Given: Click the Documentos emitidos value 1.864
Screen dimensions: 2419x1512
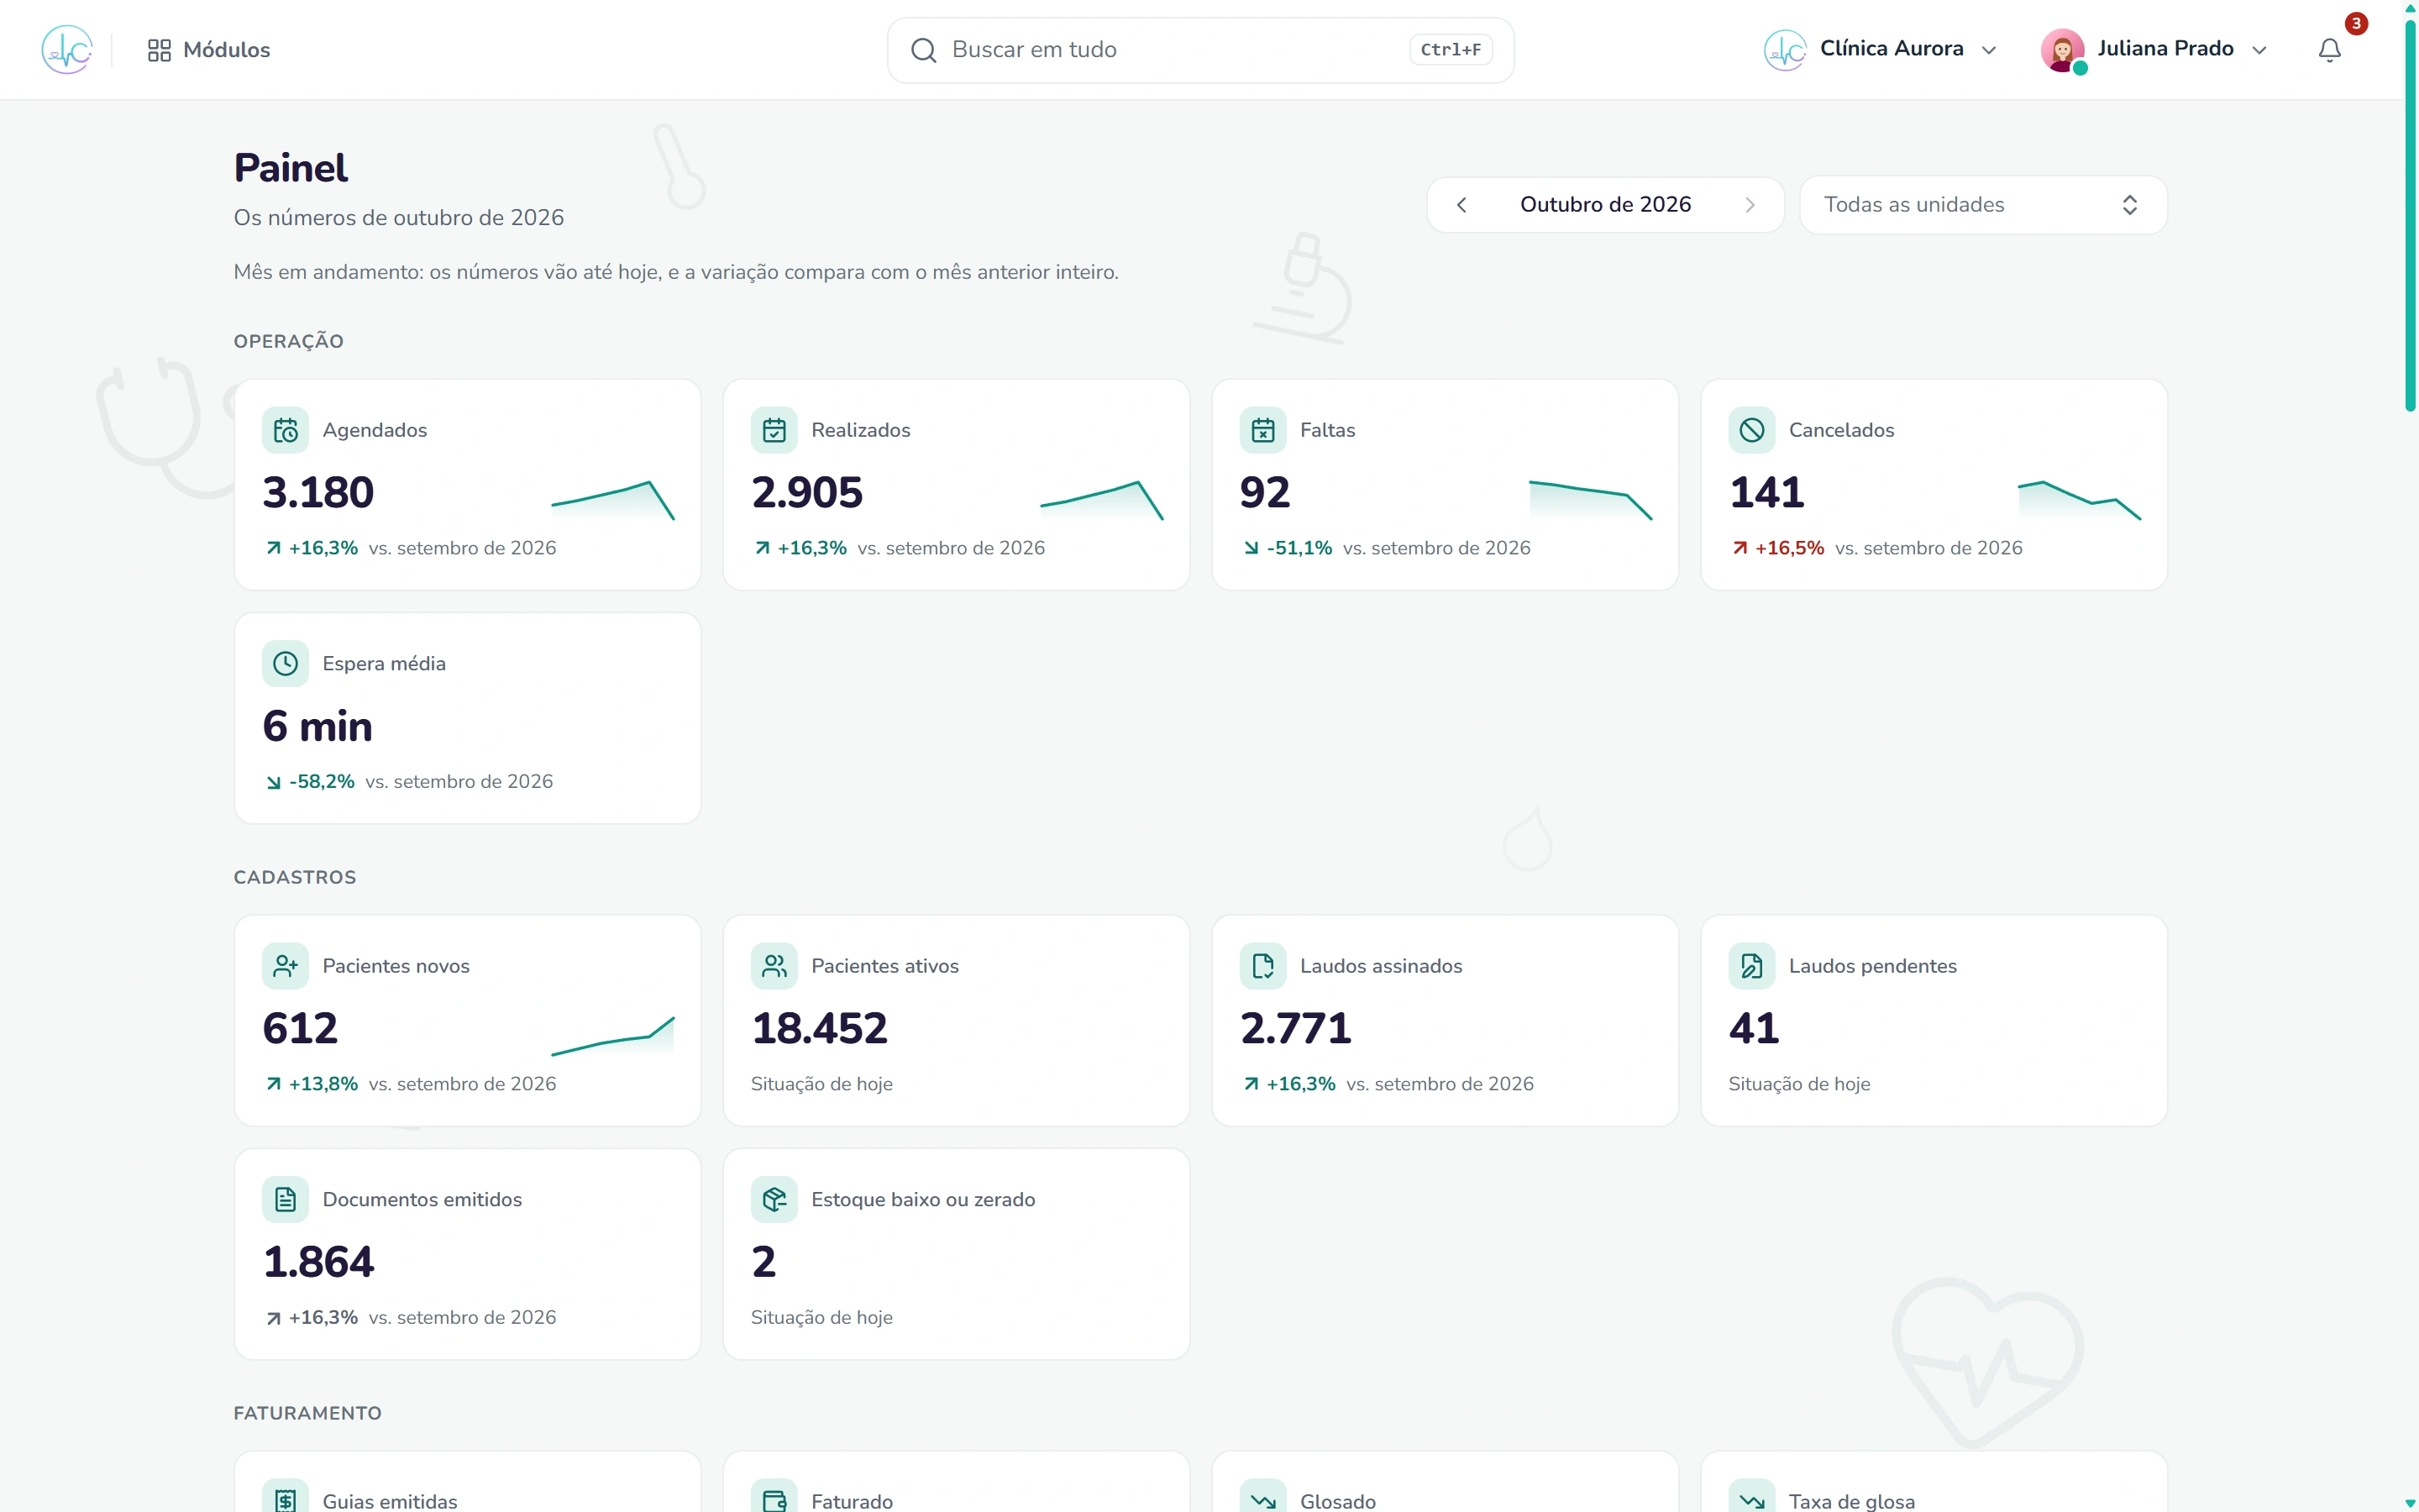Looking at the screenshot, I should (319, 1262).
